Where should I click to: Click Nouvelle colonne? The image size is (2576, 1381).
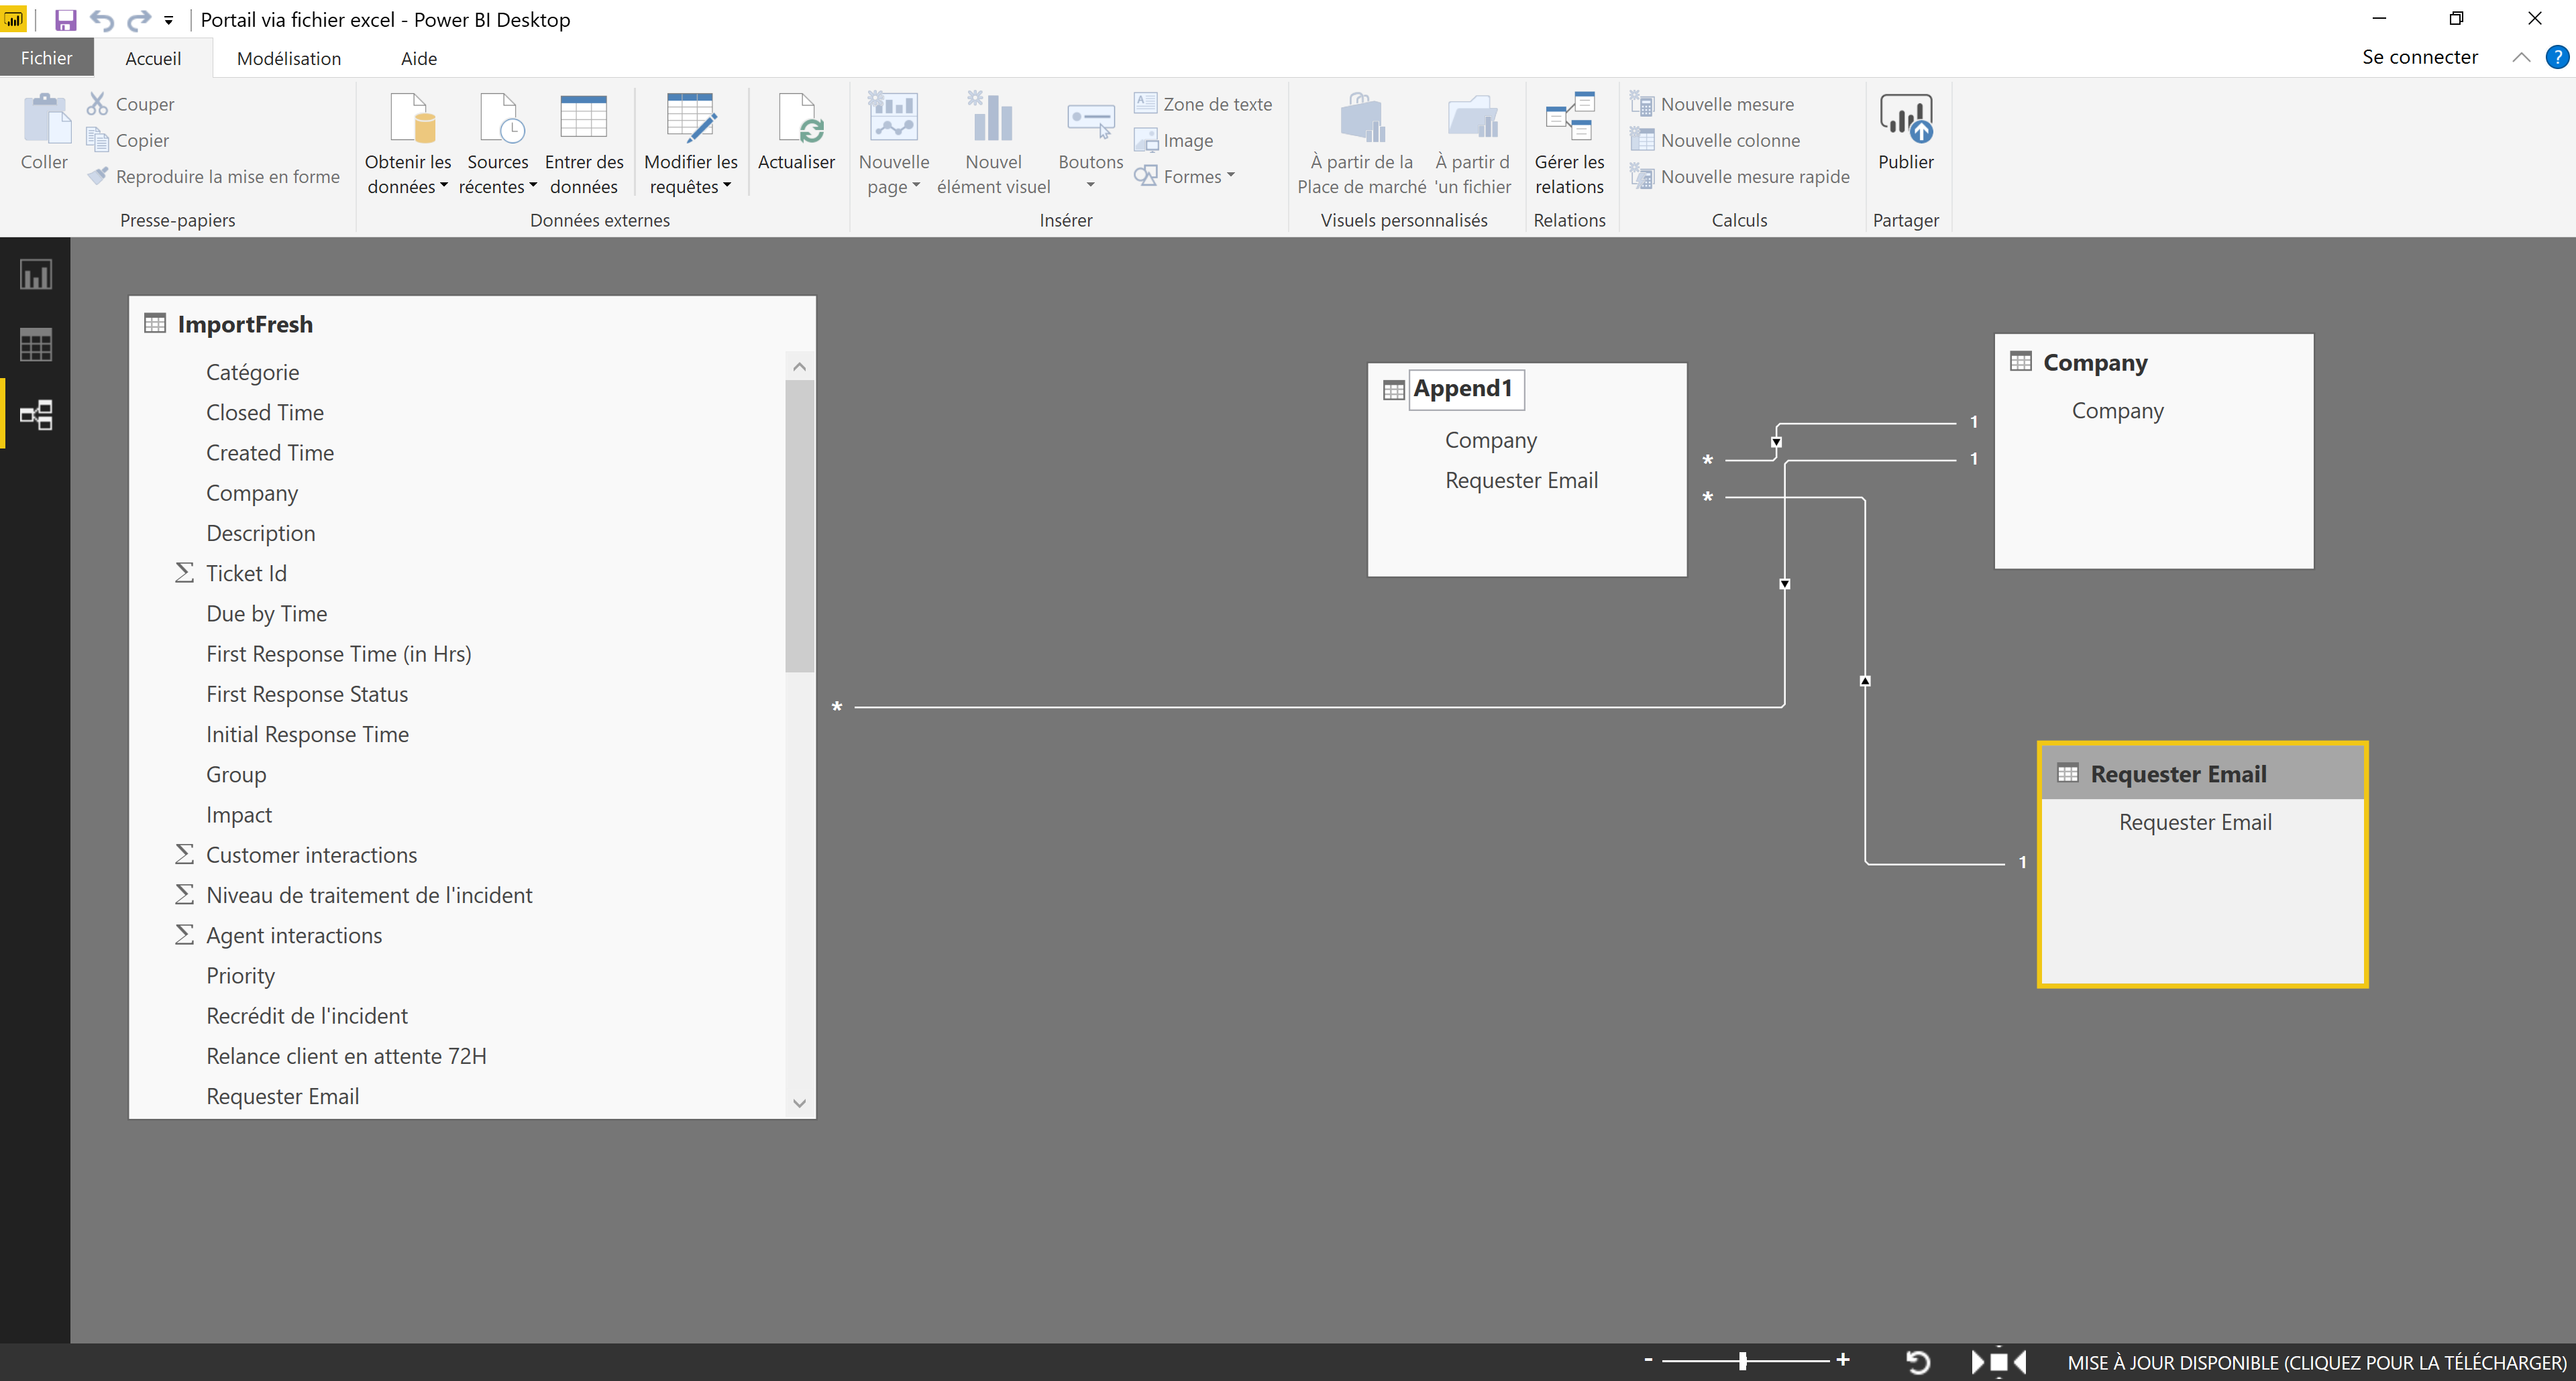coord(1715,140)
